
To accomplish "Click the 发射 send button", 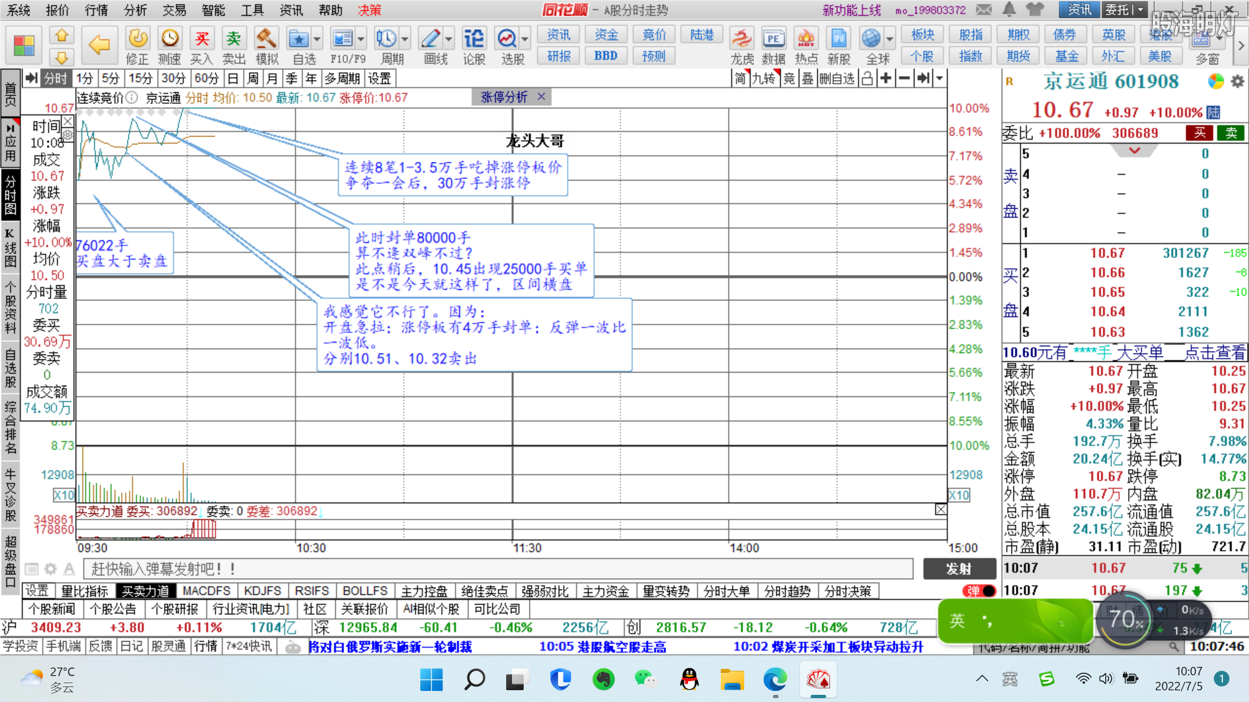I will [x=959, y=569].
